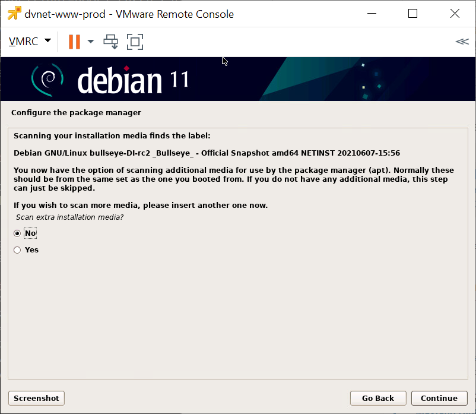Select the Yes radio button
This screenshot has height=414, width=476.
[x=17, y=250]
